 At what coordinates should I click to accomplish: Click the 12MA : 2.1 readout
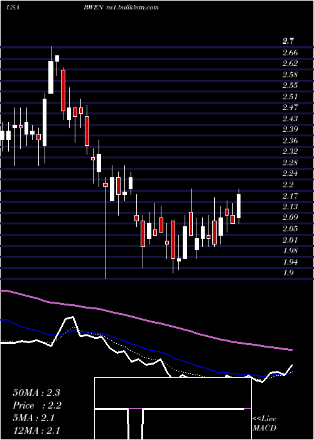[36, 430]
